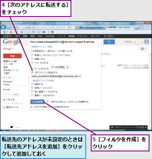
Task: Select カレンダー in the Google bar
Action: [x=95, y=36]
